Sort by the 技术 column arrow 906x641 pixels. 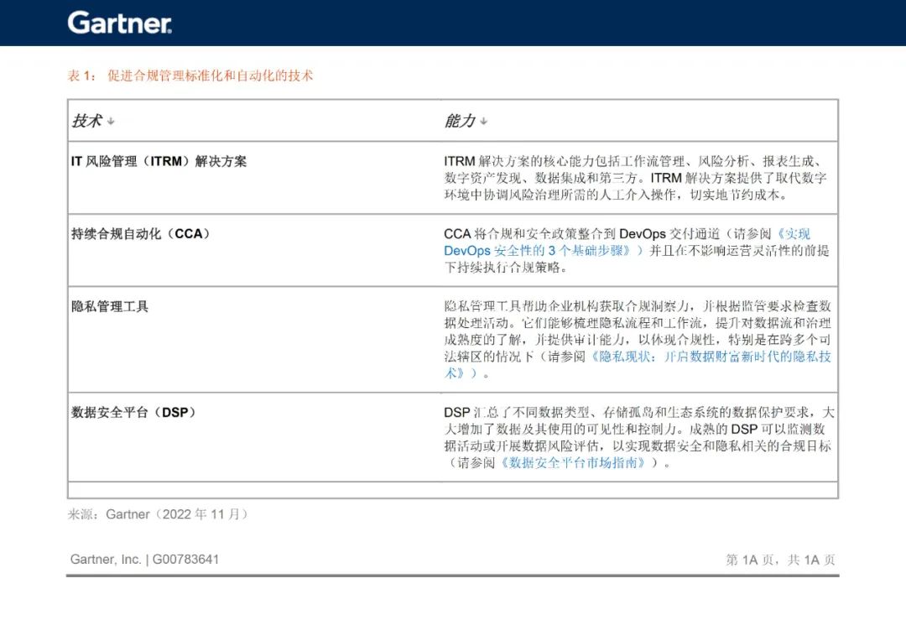click(111, 122)
